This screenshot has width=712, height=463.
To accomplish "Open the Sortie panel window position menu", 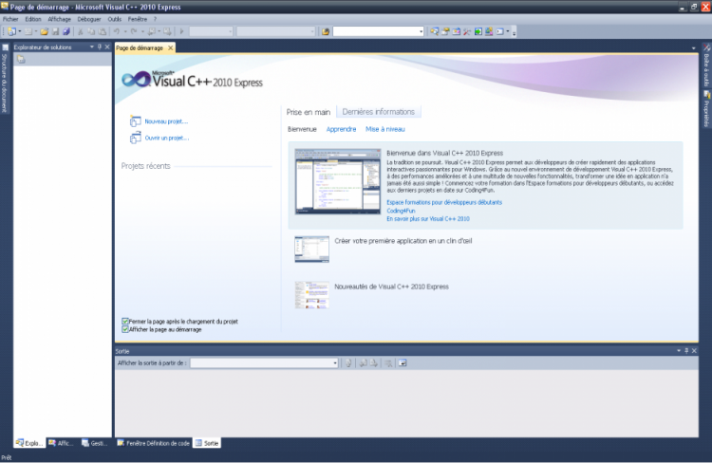I will coord(679,350).
